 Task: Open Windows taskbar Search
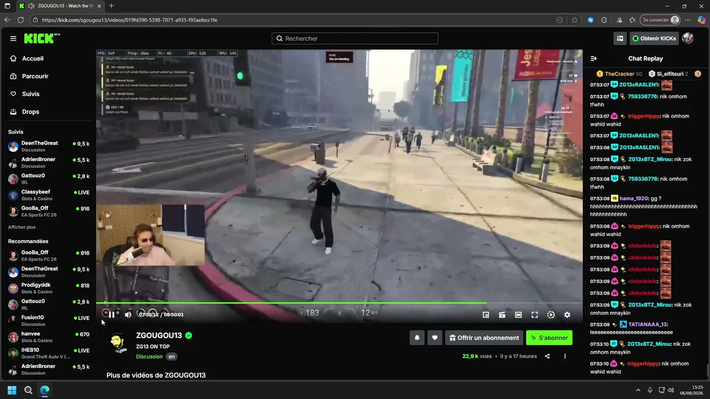pyautogui.click(x=28, y=390)
